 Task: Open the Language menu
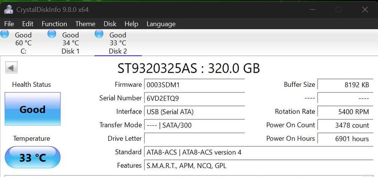point(161,24)
